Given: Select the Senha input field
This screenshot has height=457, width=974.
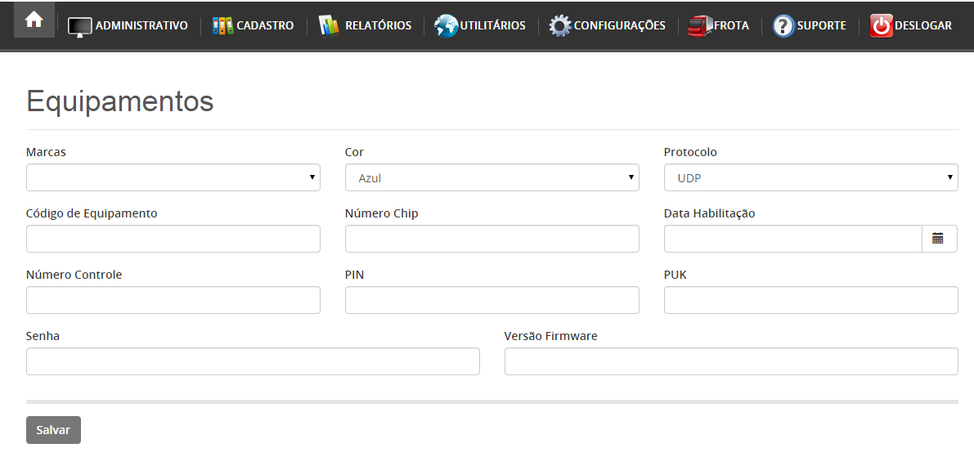Looking at the screenshot, I should [x=253, y=361].
